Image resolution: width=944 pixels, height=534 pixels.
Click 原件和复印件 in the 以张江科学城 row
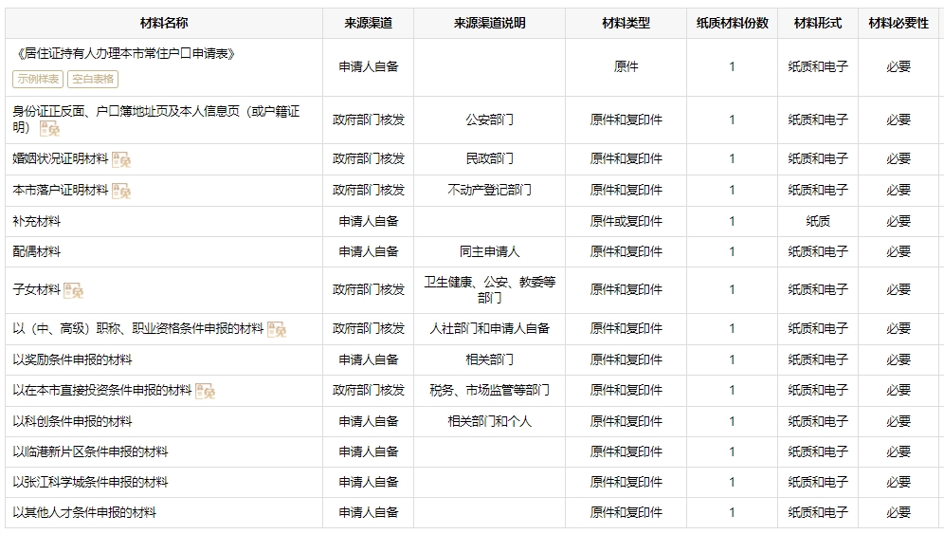(x=626, y=482)
